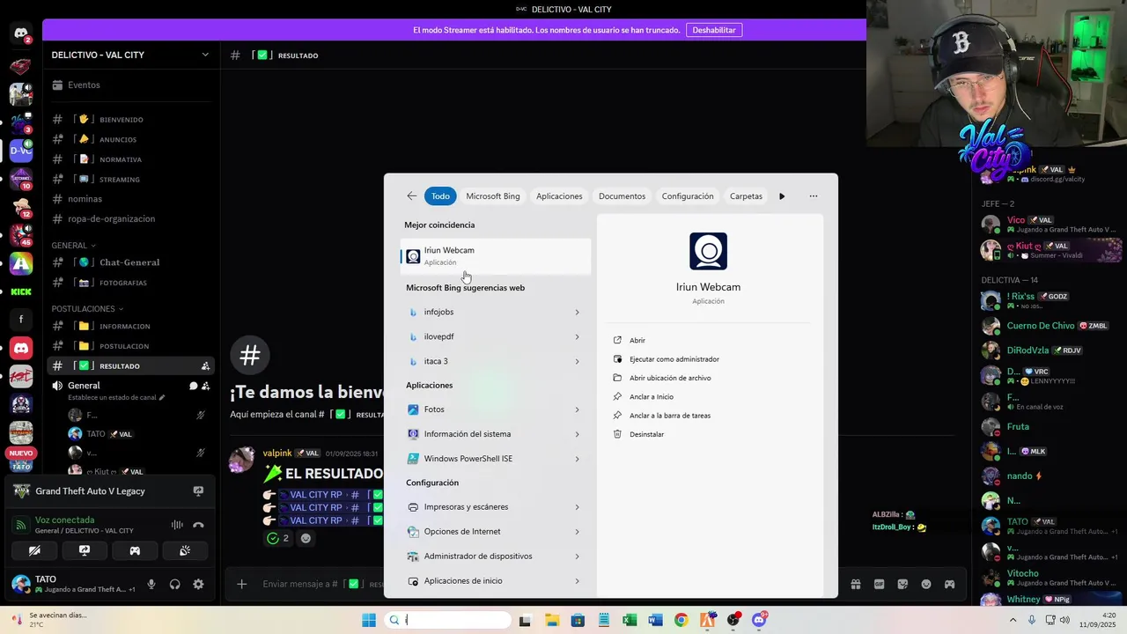Switch to Carpetas search tab
The image size is (1127, 634).
746,196
